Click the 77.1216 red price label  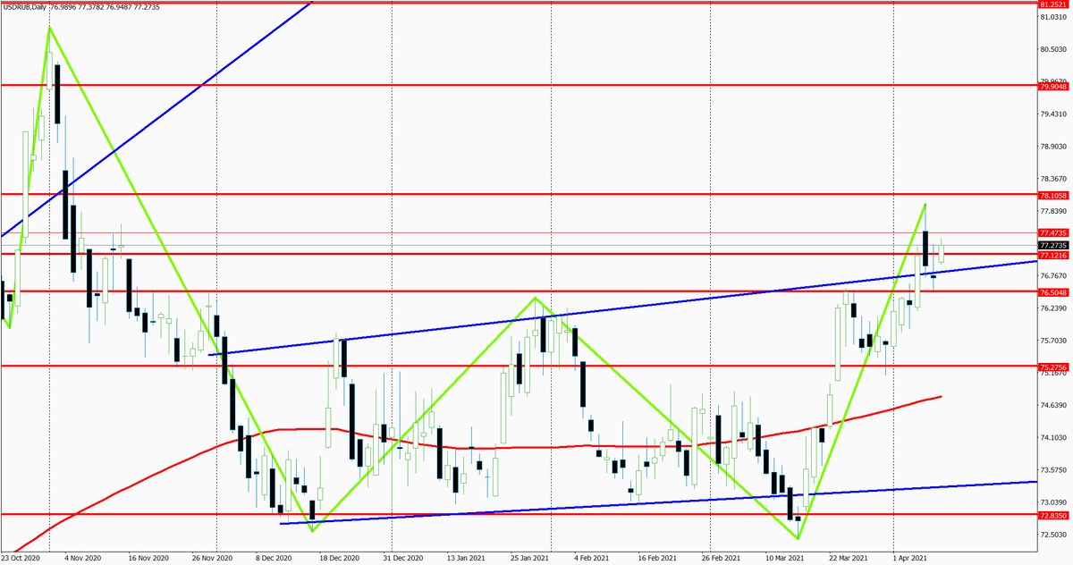(1054, 255)
